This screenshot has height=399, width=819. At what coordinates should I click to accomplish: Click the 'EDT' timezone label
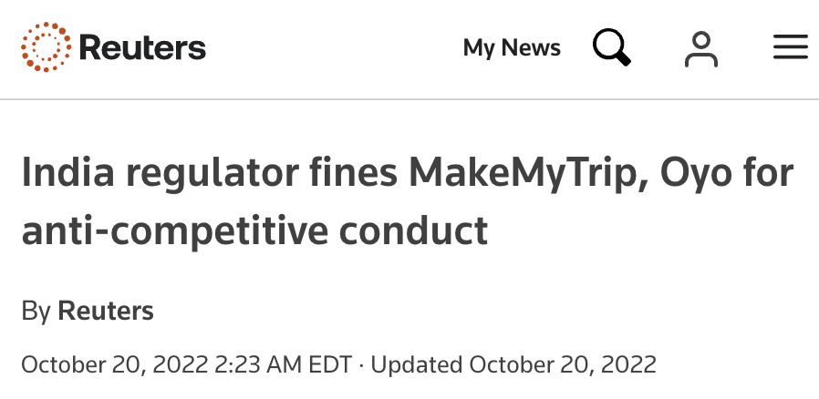click(x=330, y=364)
